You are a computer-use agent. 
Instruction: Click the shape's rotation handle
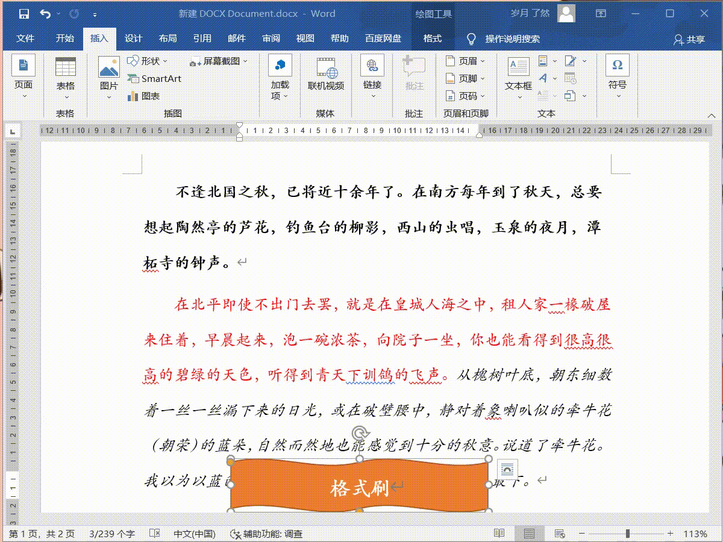[x=360, y=433]
